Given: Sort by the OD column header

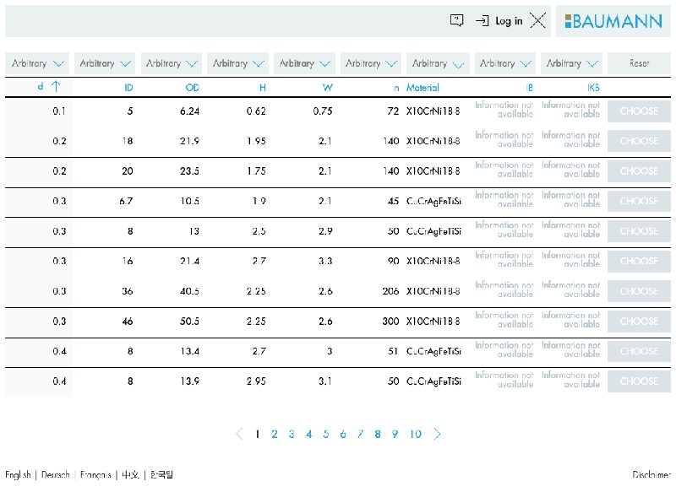Looking at the screenshot, I should click(193, 88).
